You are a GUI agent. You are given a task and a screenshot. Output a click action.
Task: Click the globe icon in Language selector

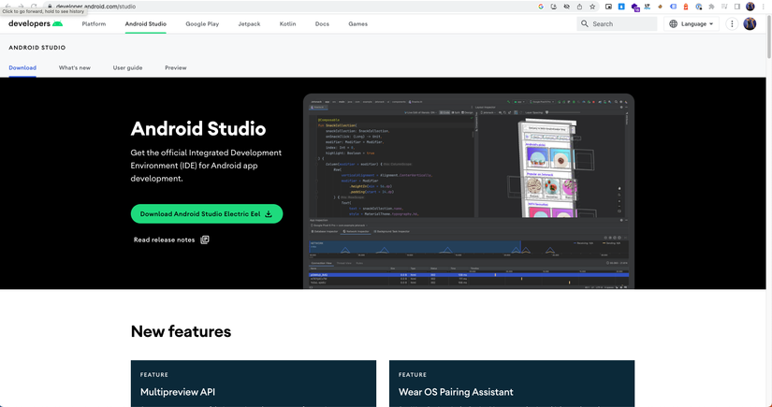click(673, 23)
